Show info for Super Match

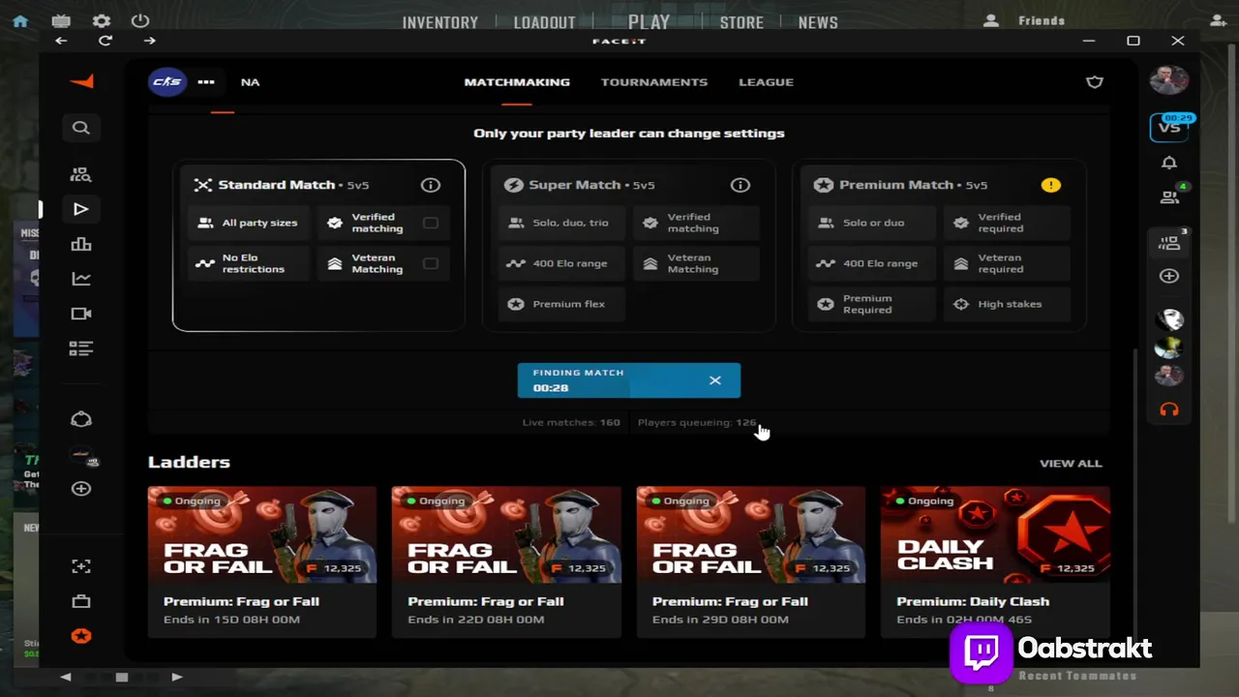click(740, 185)
